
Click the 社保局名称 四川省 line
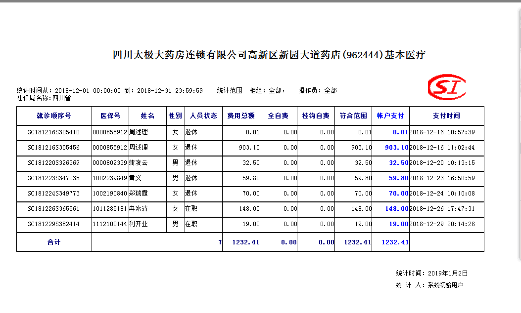point(44,98)
